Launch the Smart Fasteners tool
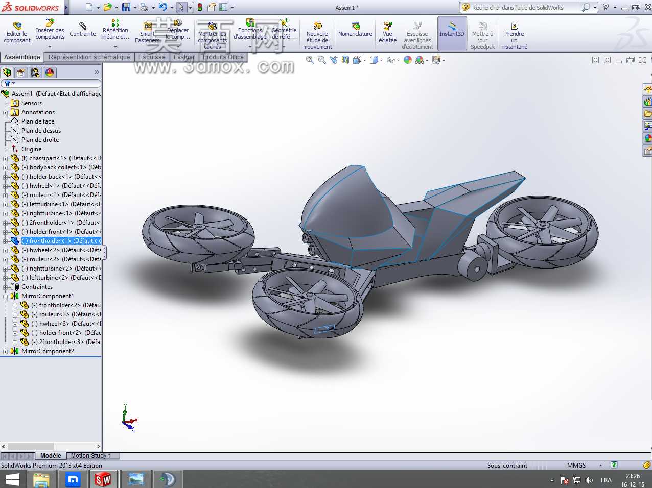The width and height of the screenshot is (652, 488). click(x=147, y=33)
